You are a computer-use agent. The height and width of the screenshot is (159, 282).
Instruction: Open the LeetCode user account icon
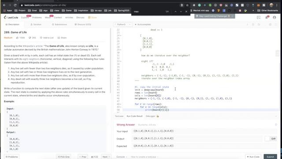(x=275, y=18)
